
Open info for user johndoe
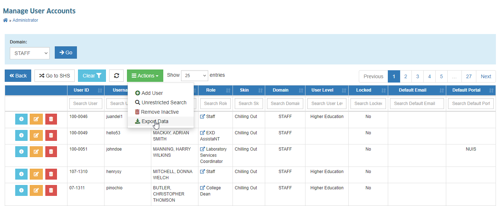(21, 151)
